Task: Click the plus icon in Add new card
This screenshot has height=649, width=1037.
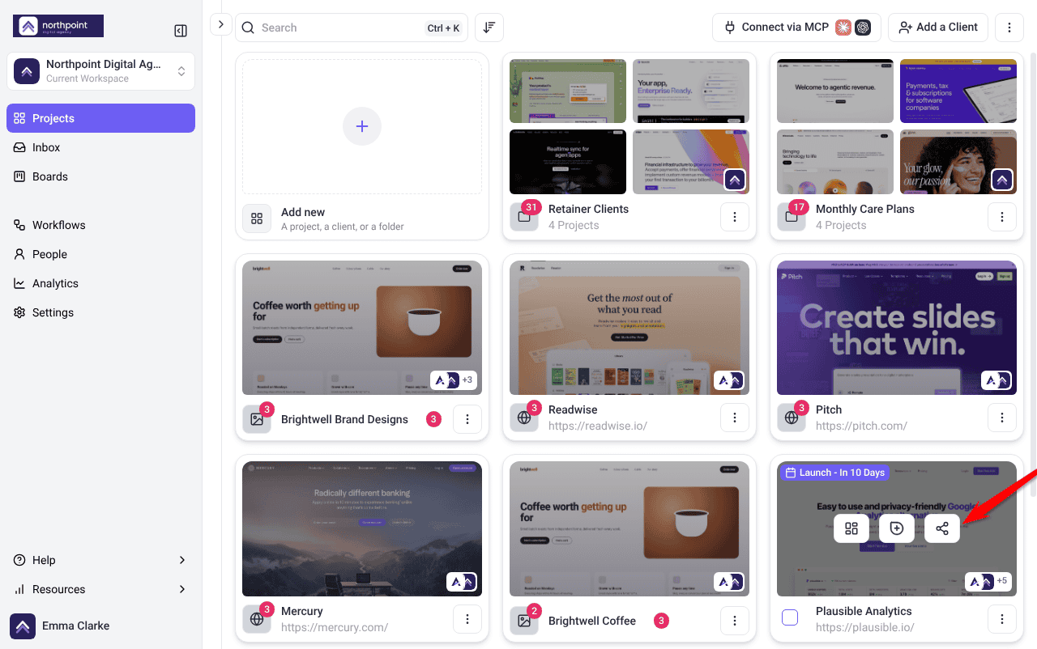Action: click(x=362, y=127)
